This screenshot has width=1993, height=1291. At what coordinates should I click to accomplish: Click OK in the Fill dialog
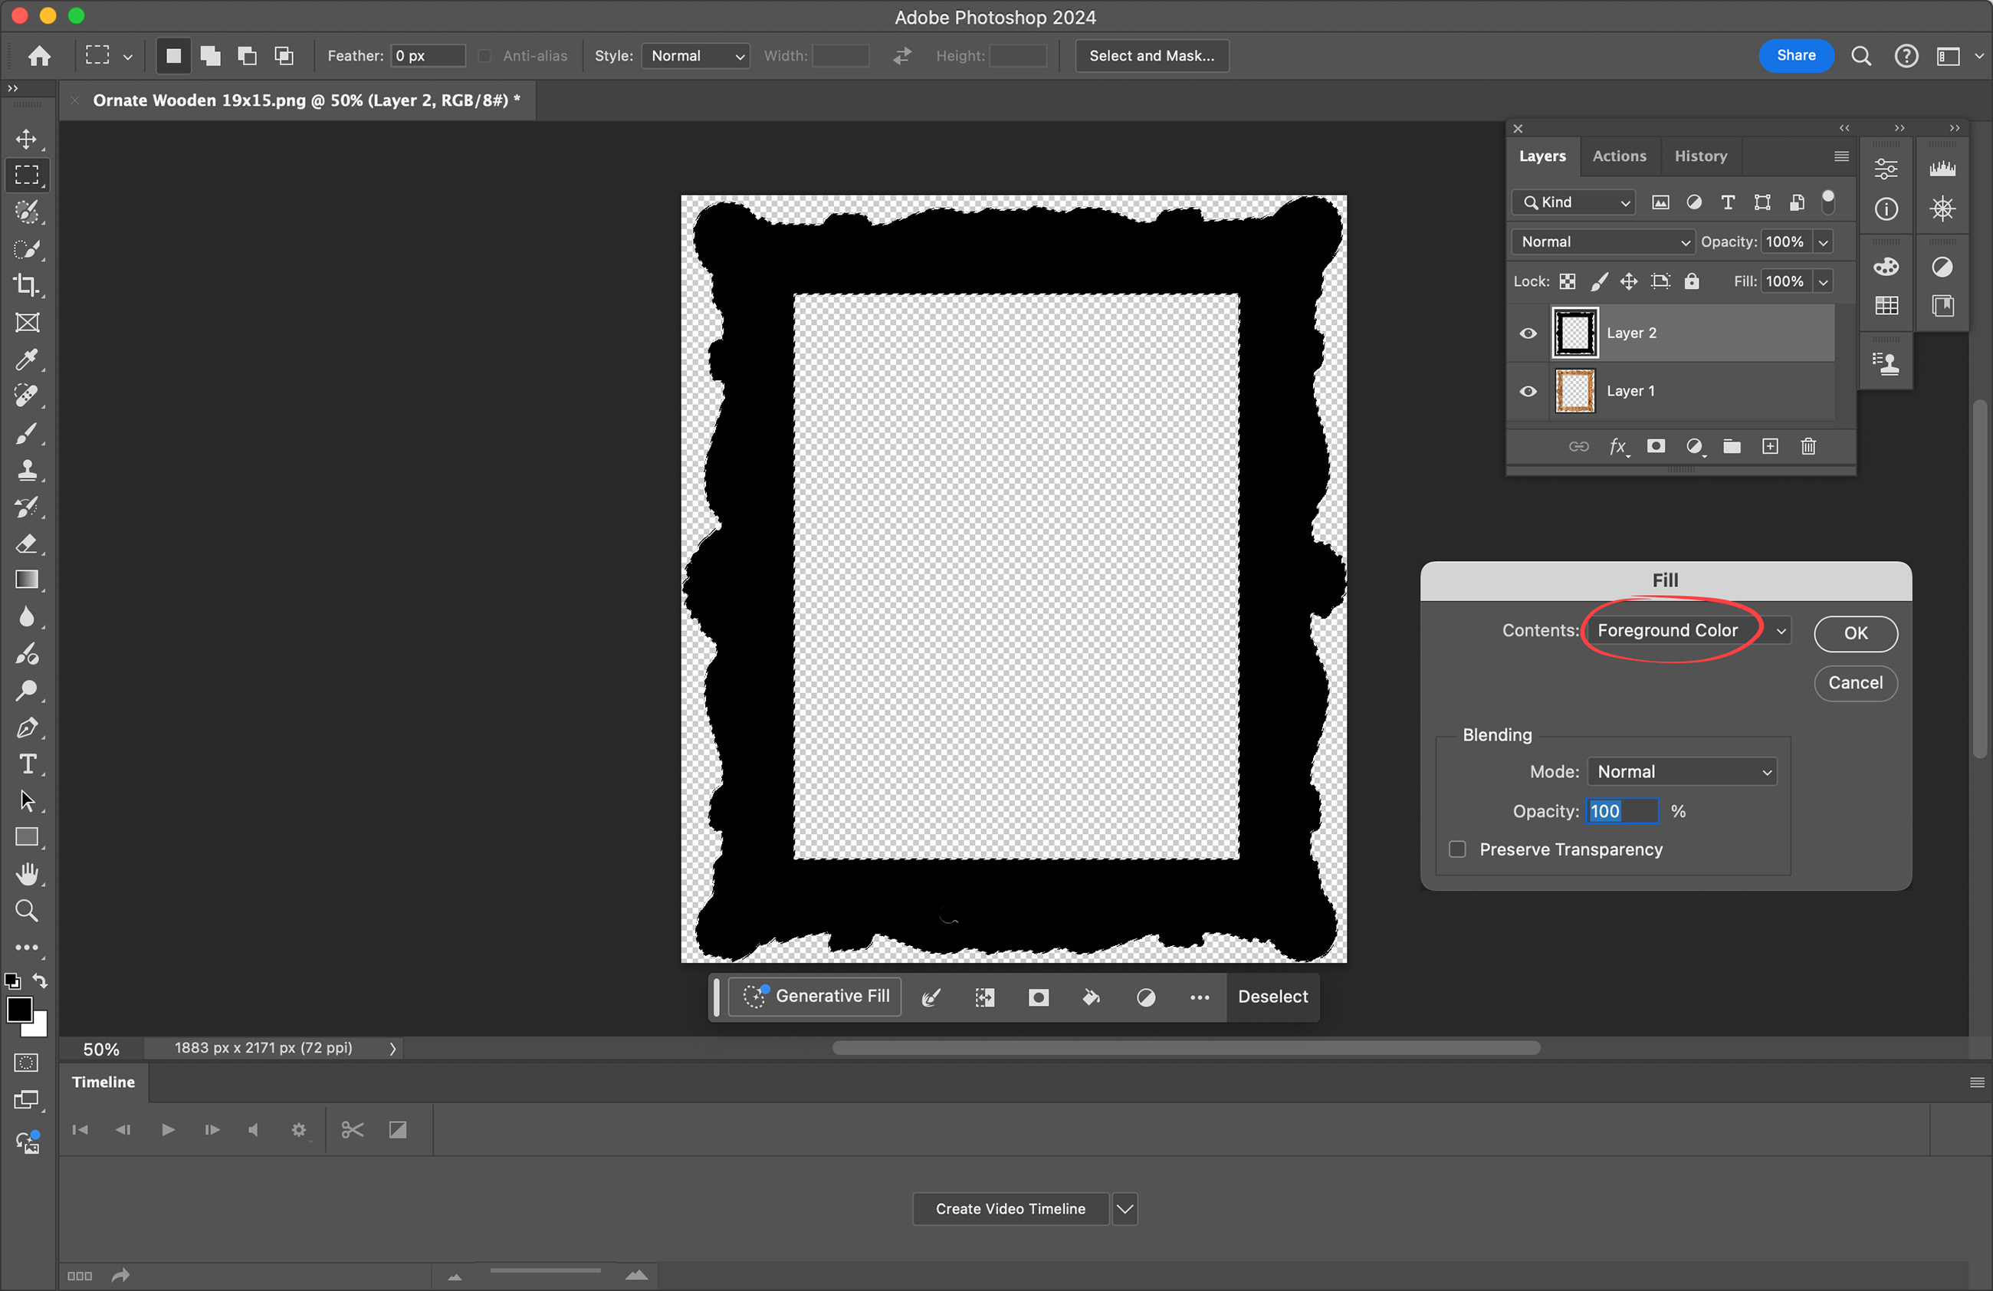[1855, 634]
